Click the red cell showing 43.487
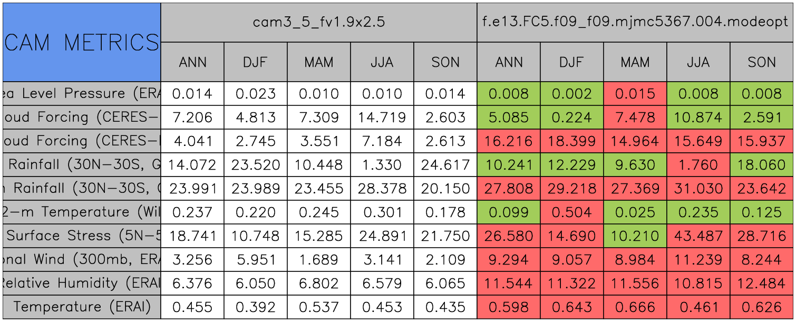Screen dimensions: 796x322 point(698,236)
